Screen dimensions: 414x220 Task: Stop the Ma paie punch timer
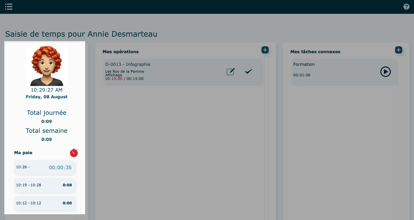(74, 153)
